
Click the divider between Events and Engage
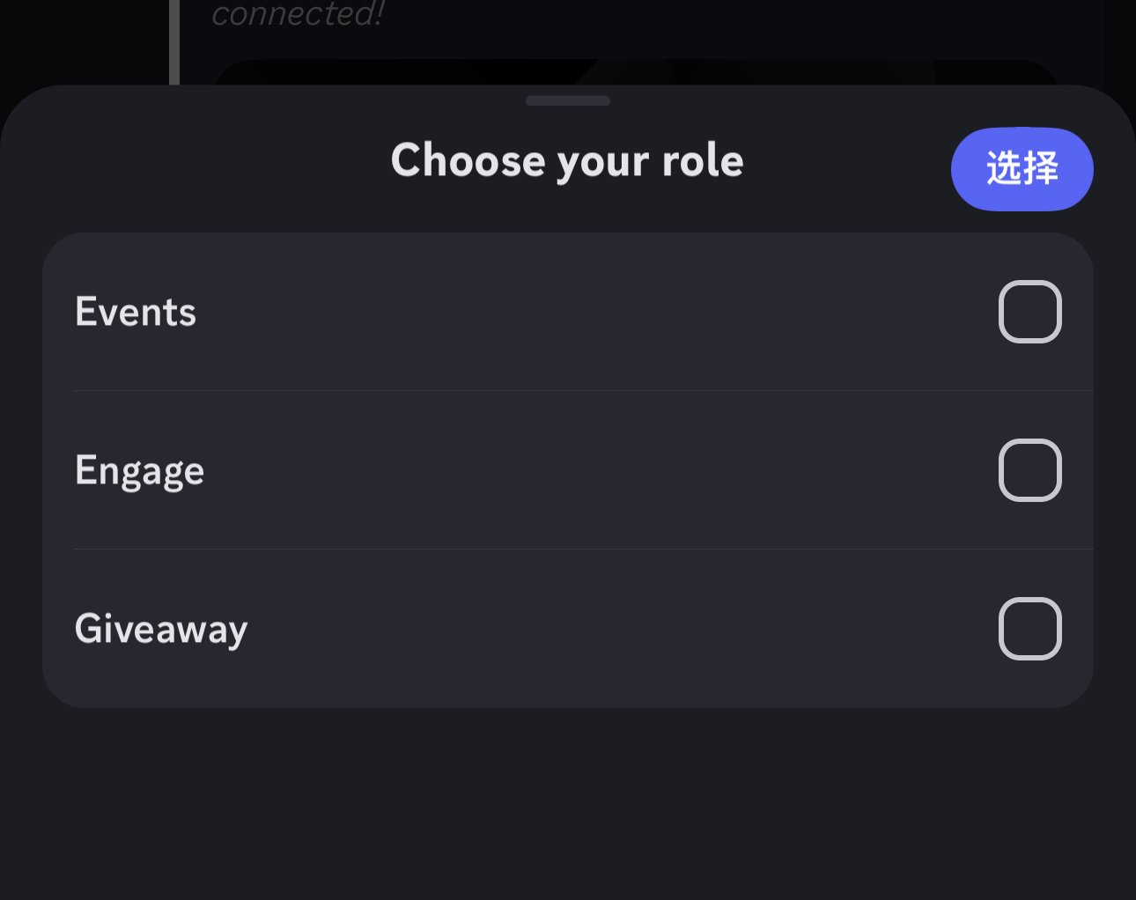coord(581,390)
